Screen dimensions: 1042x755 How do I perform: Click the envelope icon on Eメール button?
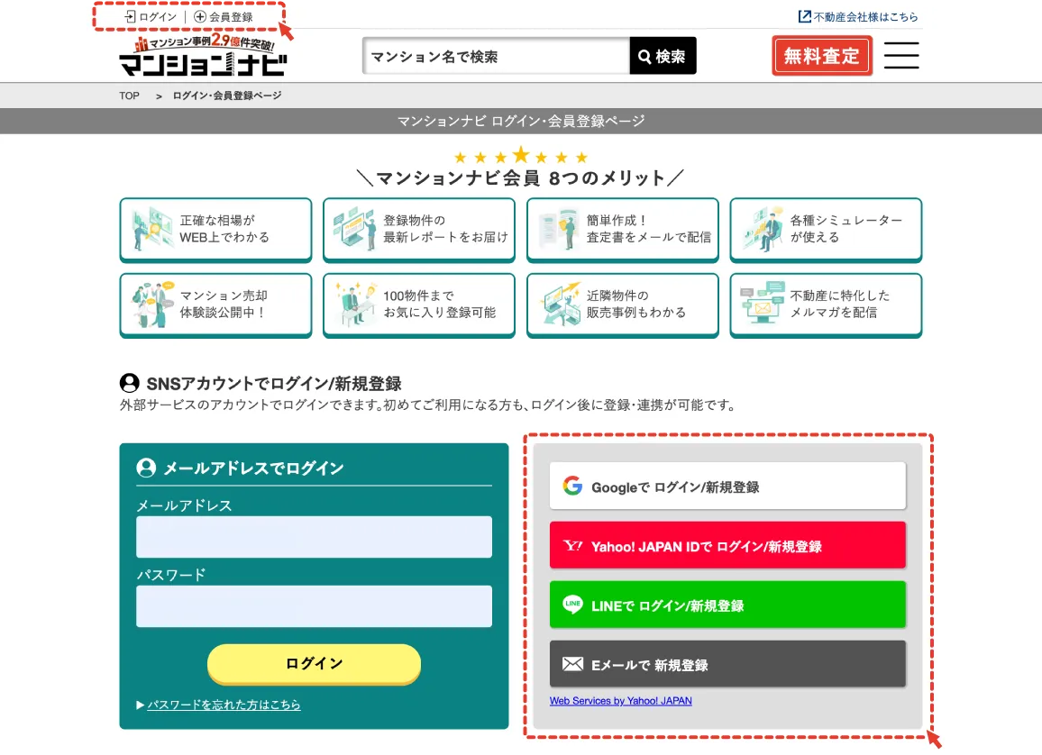(573, 664)
